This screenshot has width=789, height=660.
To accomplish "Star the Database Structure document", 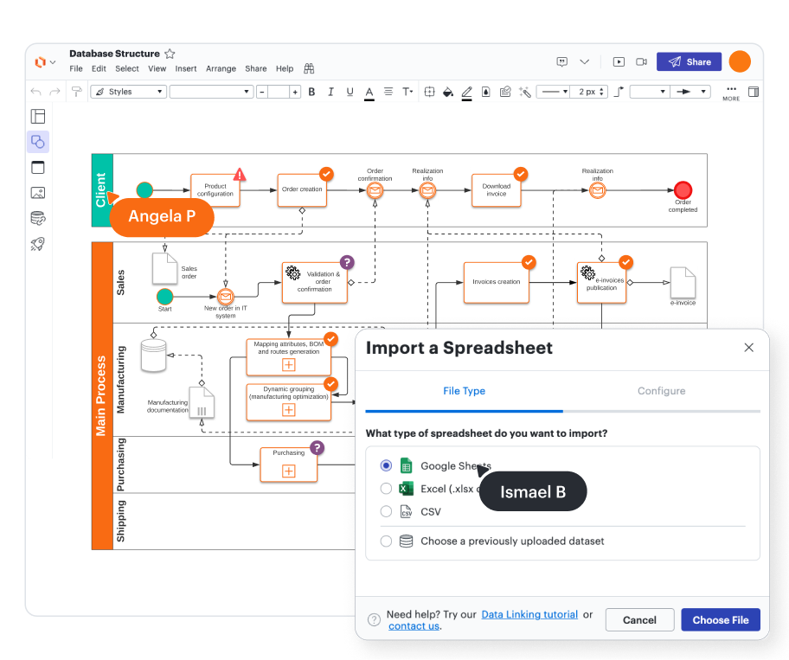I will pyautogui.click(x=170, y=54).
